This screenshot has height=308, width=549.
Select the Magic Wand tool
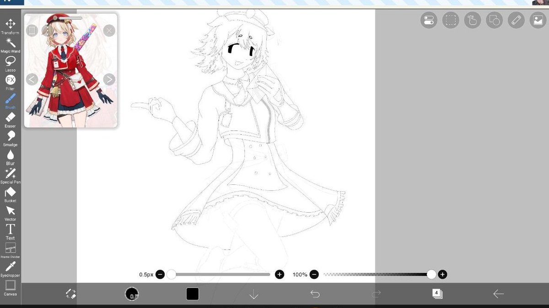pos(10,45)
